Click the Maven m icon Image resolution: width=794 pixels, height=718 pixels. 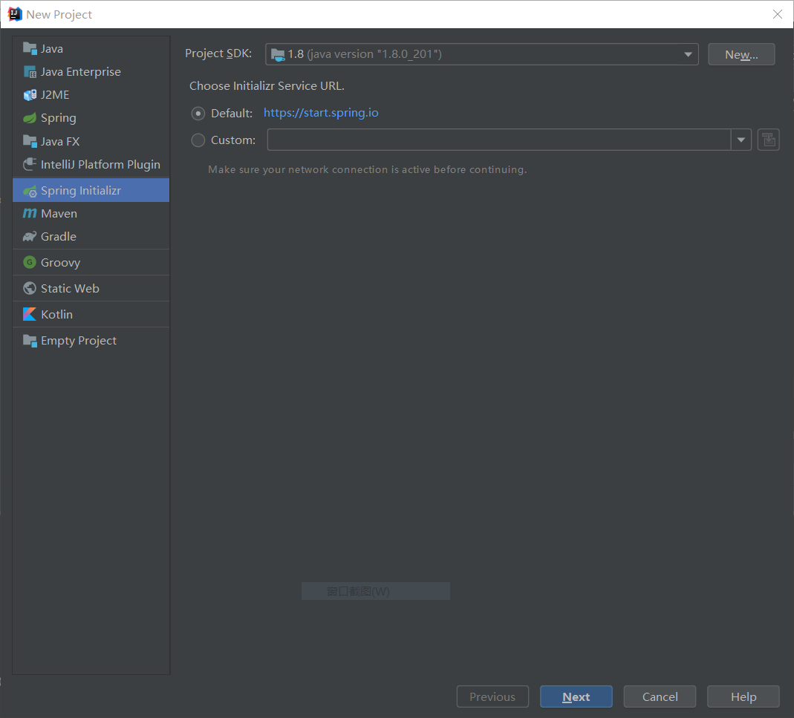click(x=30, y=214)
